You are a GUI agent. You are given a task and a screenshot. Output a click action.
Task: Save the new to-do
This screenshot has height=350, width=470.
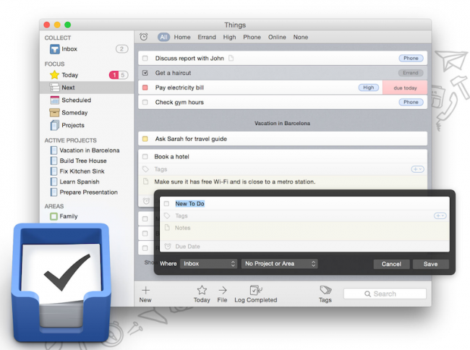431,264
